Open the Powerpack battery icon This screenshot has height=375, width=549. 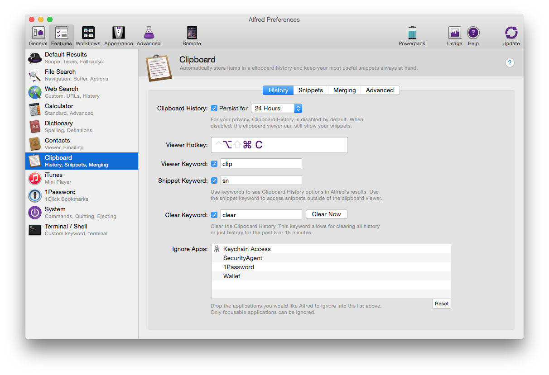[412, 33]
